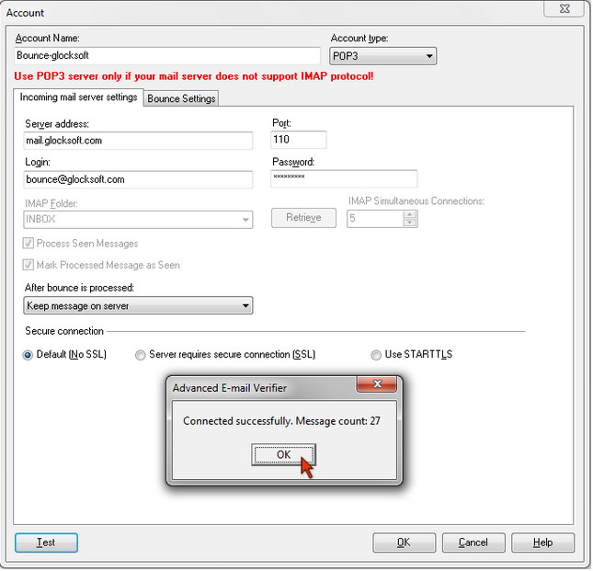Click the 'After bounce is processed:' label
This screenshot has height=571, width=593.
(x=80, y=289)
